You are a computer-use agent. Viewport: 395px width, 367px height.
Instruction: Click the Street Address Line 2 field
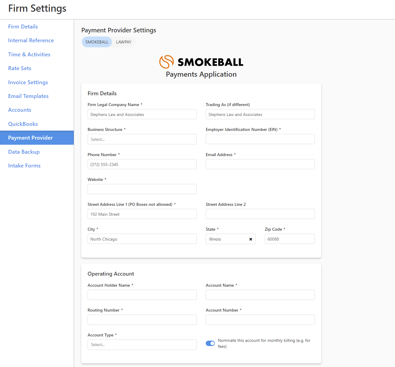point(260,214)
